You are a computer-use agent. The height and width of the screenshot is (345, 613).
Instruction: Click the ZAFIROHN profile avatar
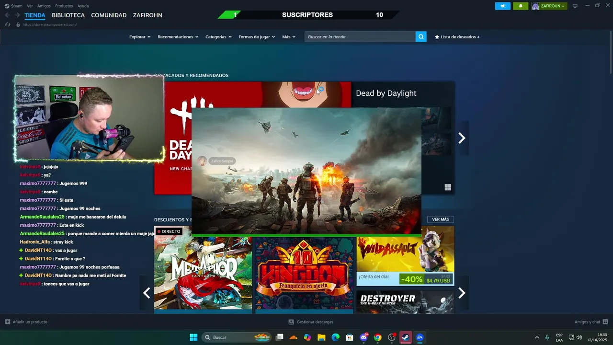535,6
